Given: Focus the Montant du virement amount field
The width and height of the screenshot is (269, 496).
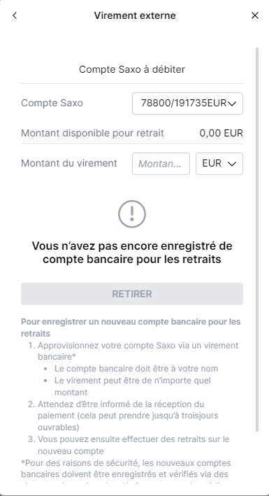Looking at the screenshot, I should click(161, 164).
